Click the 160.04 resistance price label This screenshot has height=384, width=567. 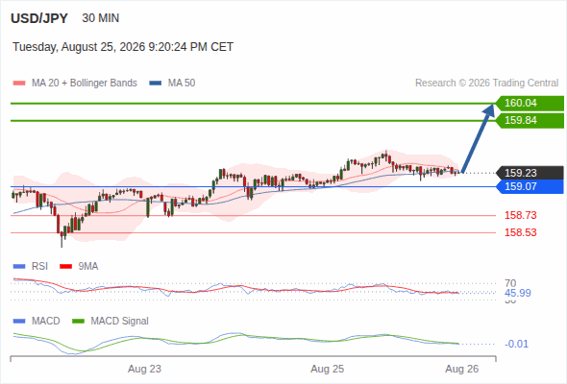point(530,104)
